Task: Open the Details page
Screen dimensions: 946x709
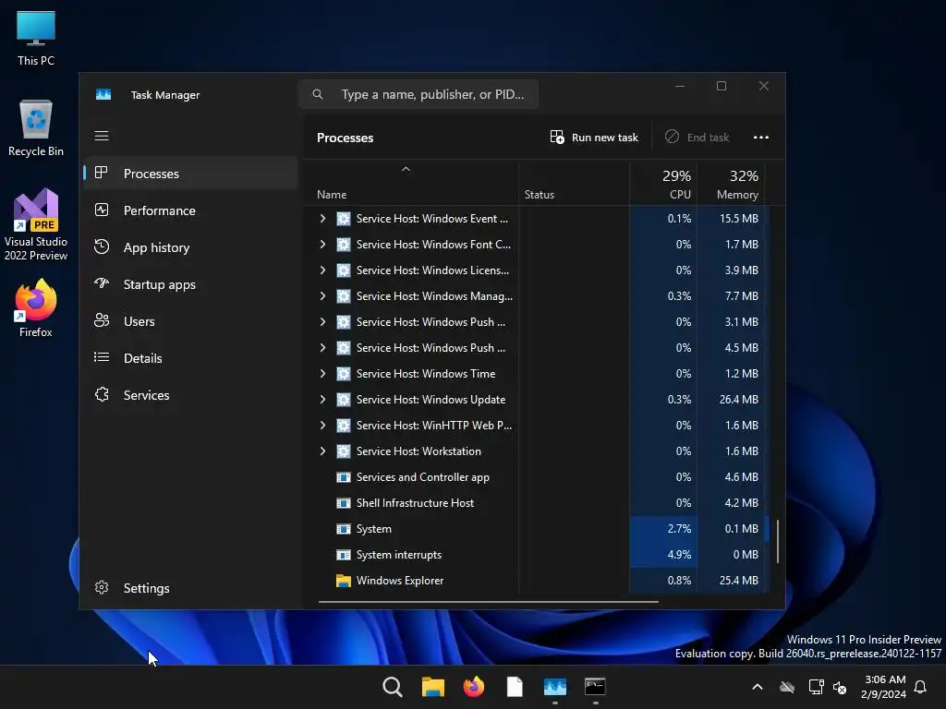Action: coord(190,358)
